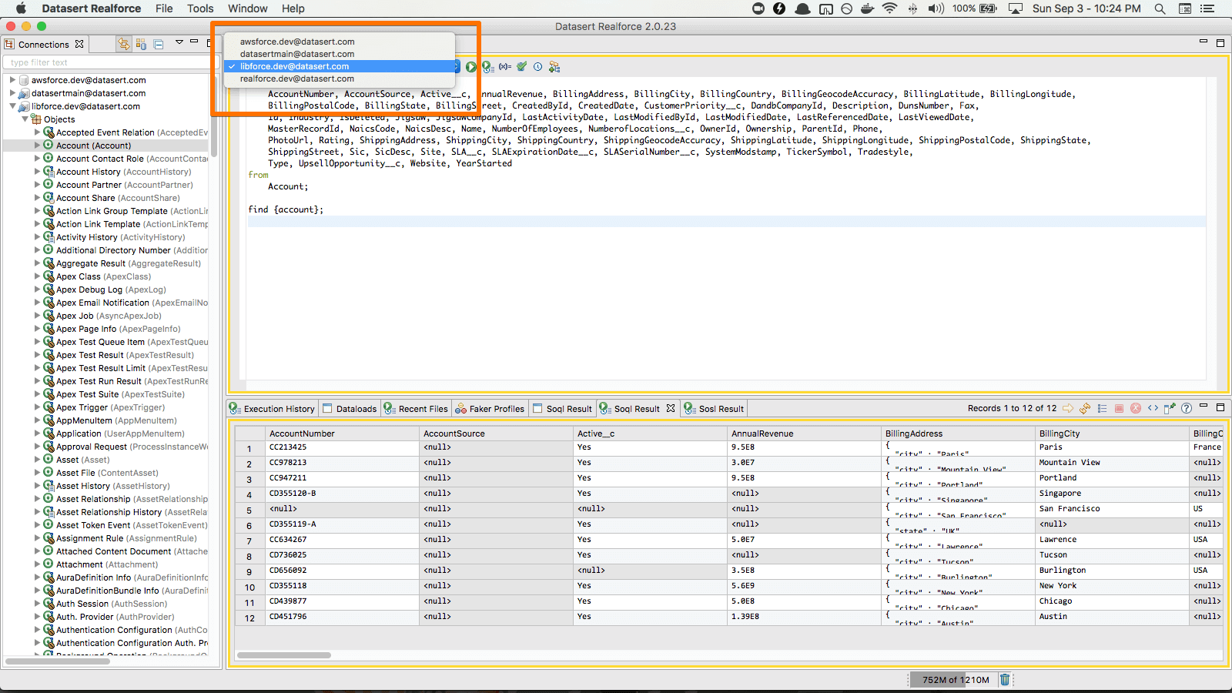Click the help question mark icon

[1187, 408]
